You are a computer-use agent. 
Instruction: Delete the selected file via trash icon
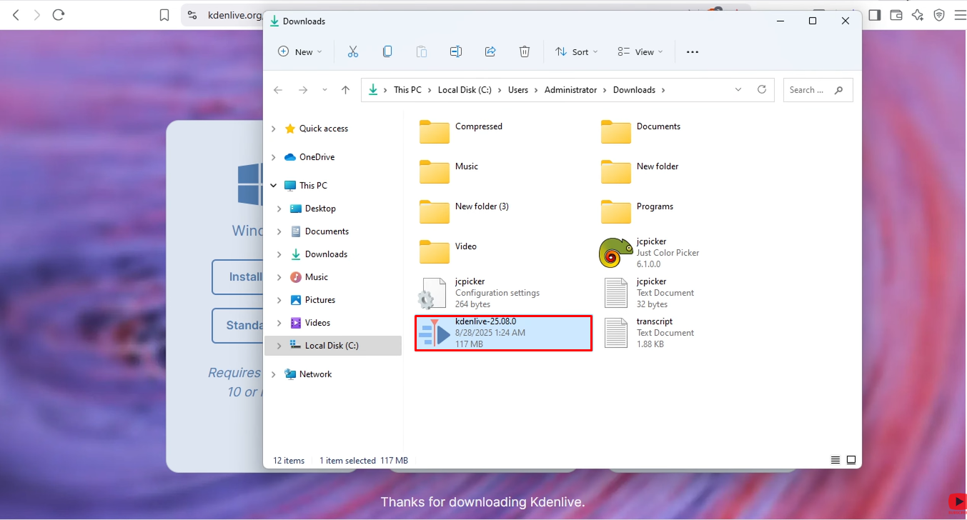click(x=525, y=51)
